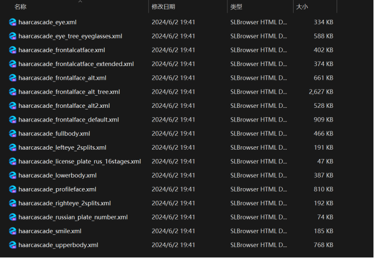
Task: Toggle the sort arrow above 名称
Action: pos(80,2)
